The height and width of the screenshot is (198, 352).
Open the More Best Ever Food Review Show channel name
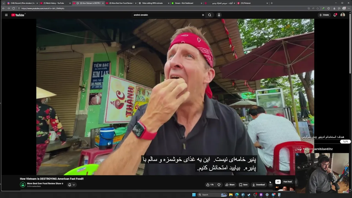click(x=44, y=183)
